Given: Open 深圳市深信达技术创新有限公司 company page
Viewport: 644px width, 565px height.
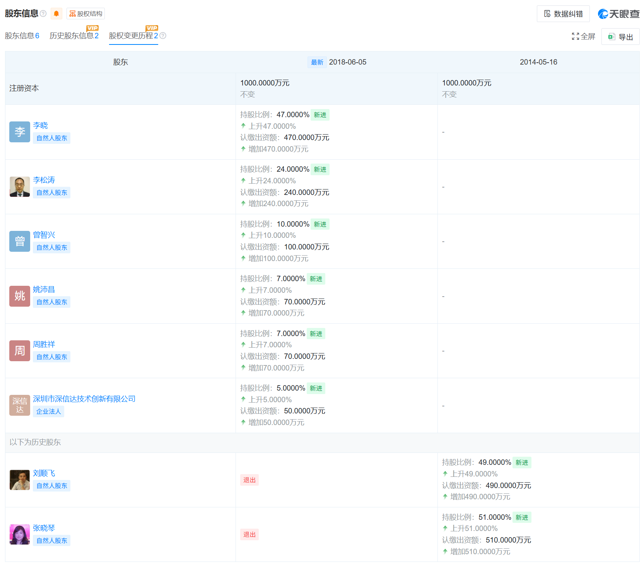Looking at the screenshot, I should click(84, 399).
